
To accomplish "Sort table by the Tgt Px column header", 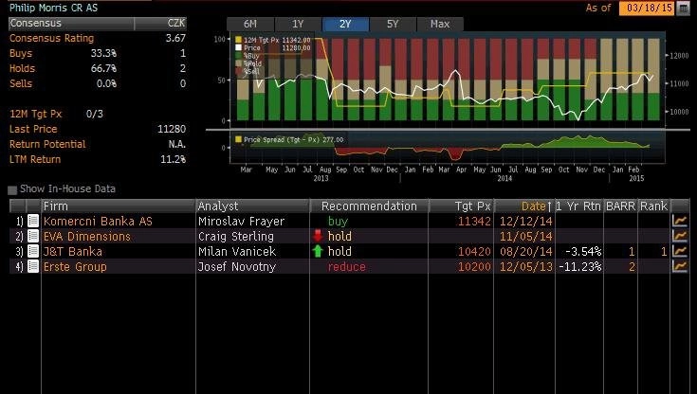I will click(461, 206).
